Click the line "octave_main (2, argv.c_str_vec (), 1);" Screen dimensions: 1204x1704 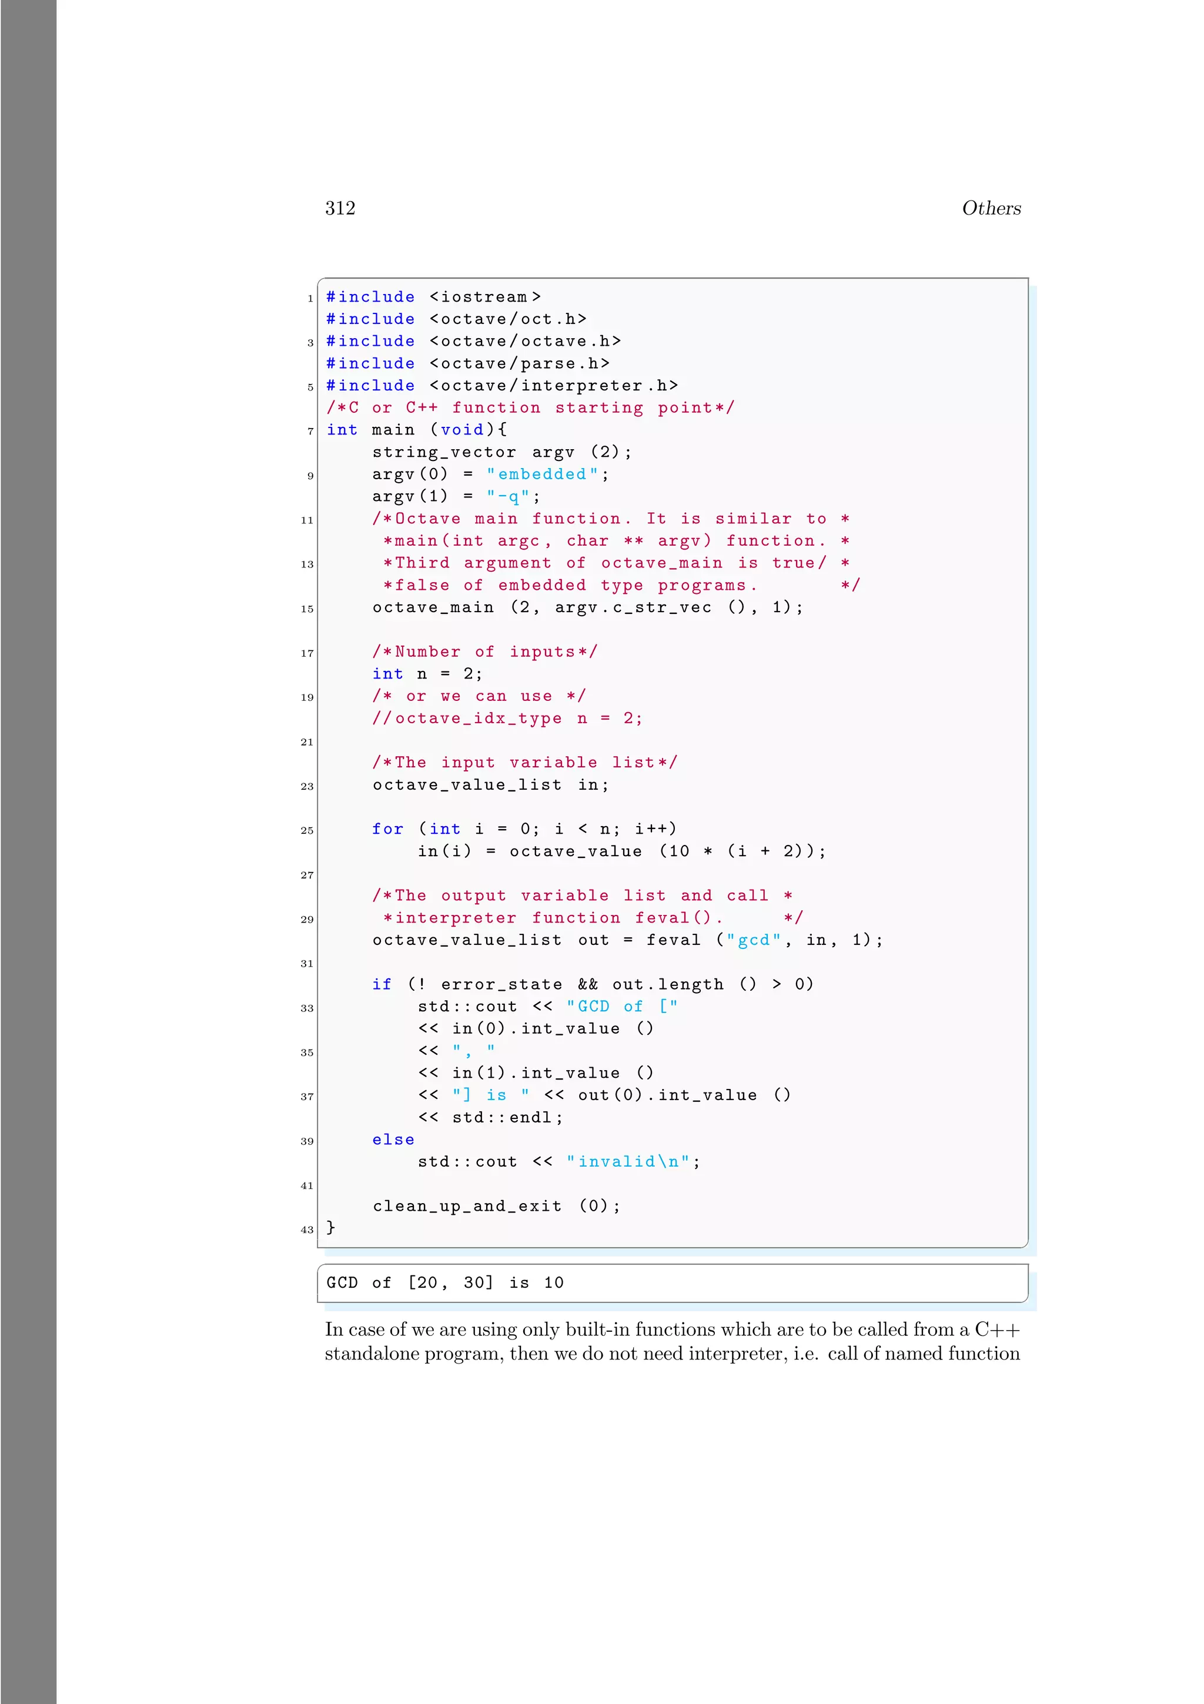point(587,607)
